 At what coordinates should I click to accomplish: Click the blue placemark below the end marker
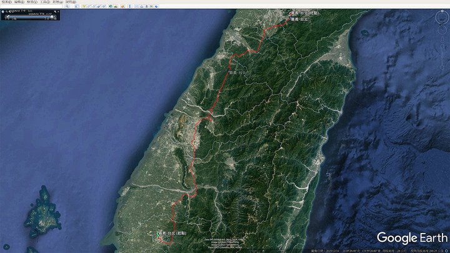coord(291,19)
